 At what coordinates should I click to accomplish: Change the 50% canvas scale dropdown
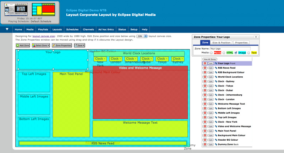tap(142, 36)
